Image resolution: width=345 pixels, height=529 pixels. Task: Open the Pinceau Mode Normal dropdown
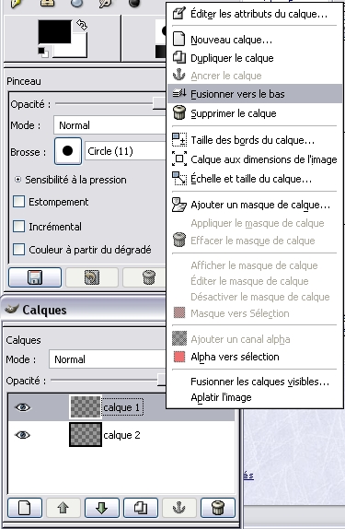[109, 125]
